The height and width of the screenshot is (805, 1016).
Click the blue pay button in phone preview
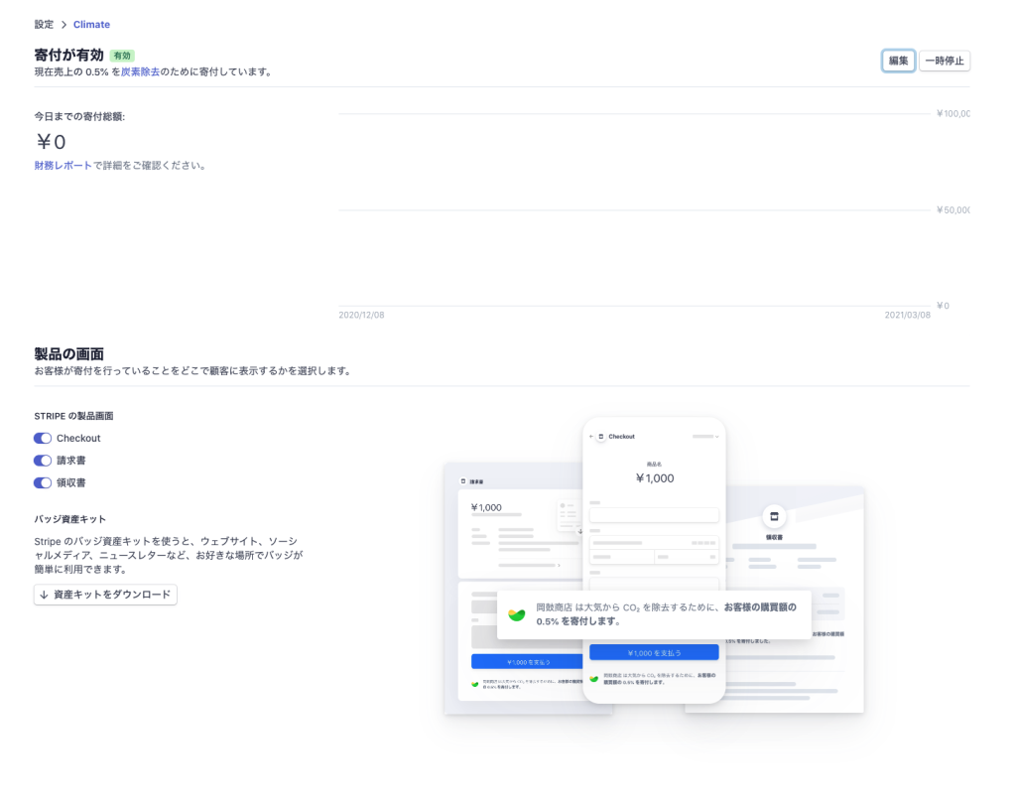(653, 652)
